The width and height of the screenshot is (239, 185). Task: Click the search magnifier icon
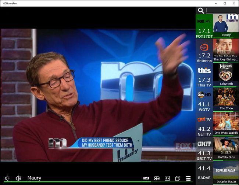pyautogui.click(x=201, y=11)
